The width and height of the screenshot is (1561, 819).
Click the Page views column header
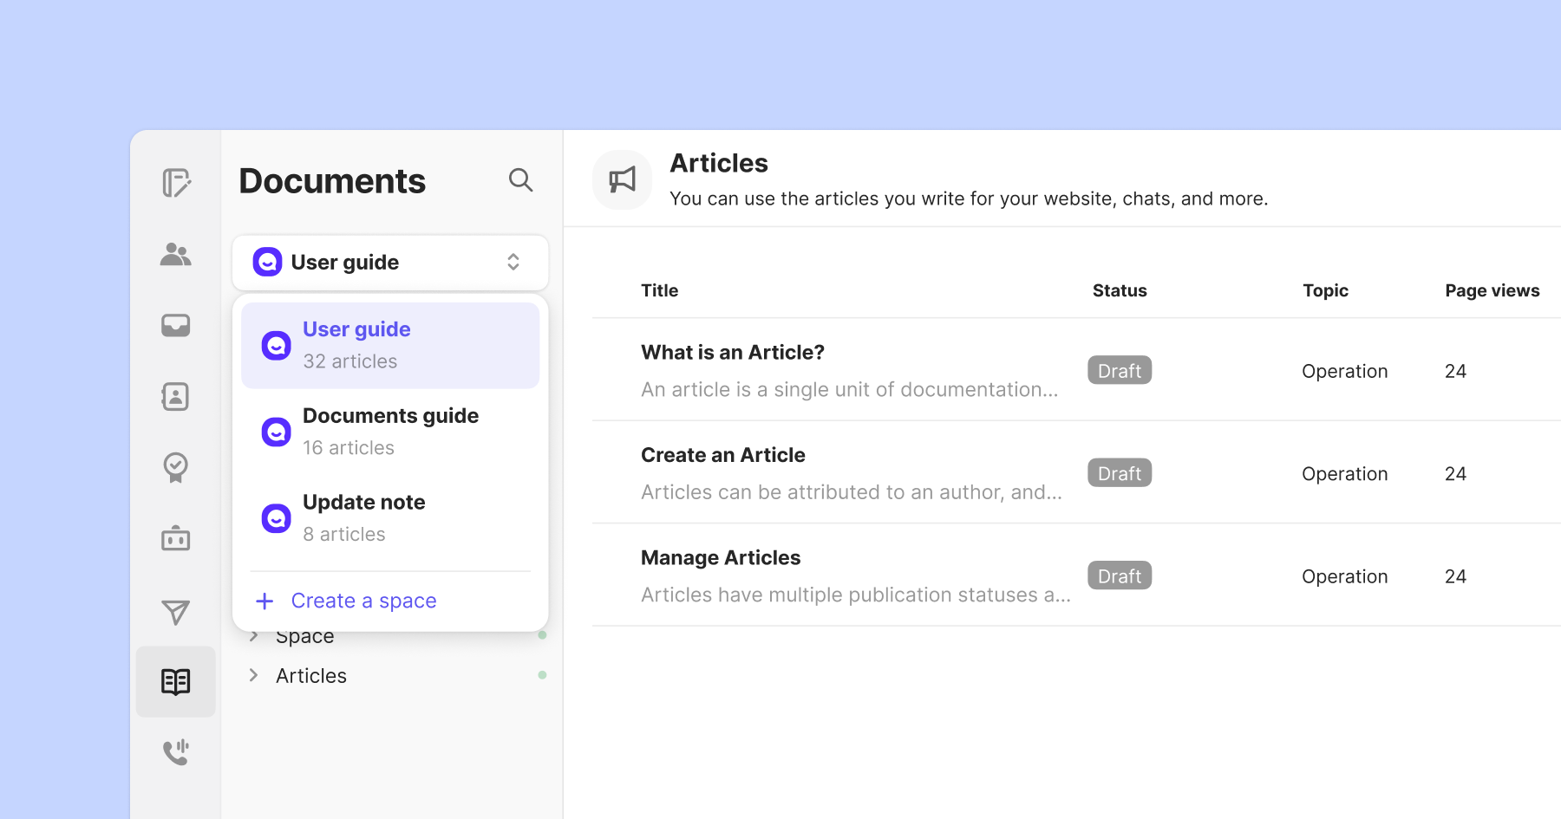(1492, 290)
